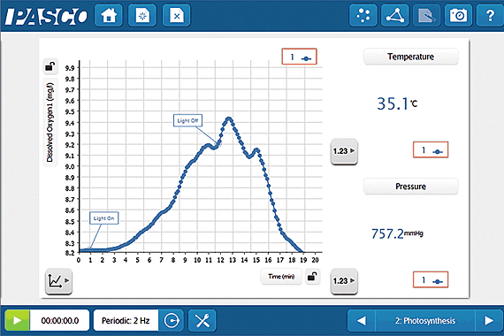
Task: Start recording with the green play button
Action: [18, 321]
